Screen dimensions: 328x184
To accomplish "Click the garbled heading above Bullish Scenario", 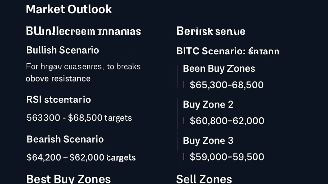I will pyautogui.click(x=83, y=31).
